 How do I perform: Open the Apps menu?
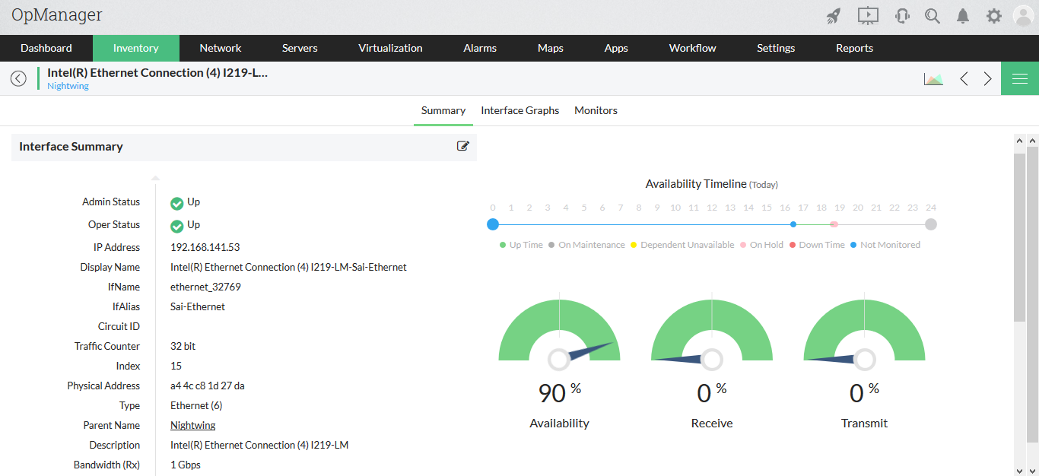tap(616, 48)
